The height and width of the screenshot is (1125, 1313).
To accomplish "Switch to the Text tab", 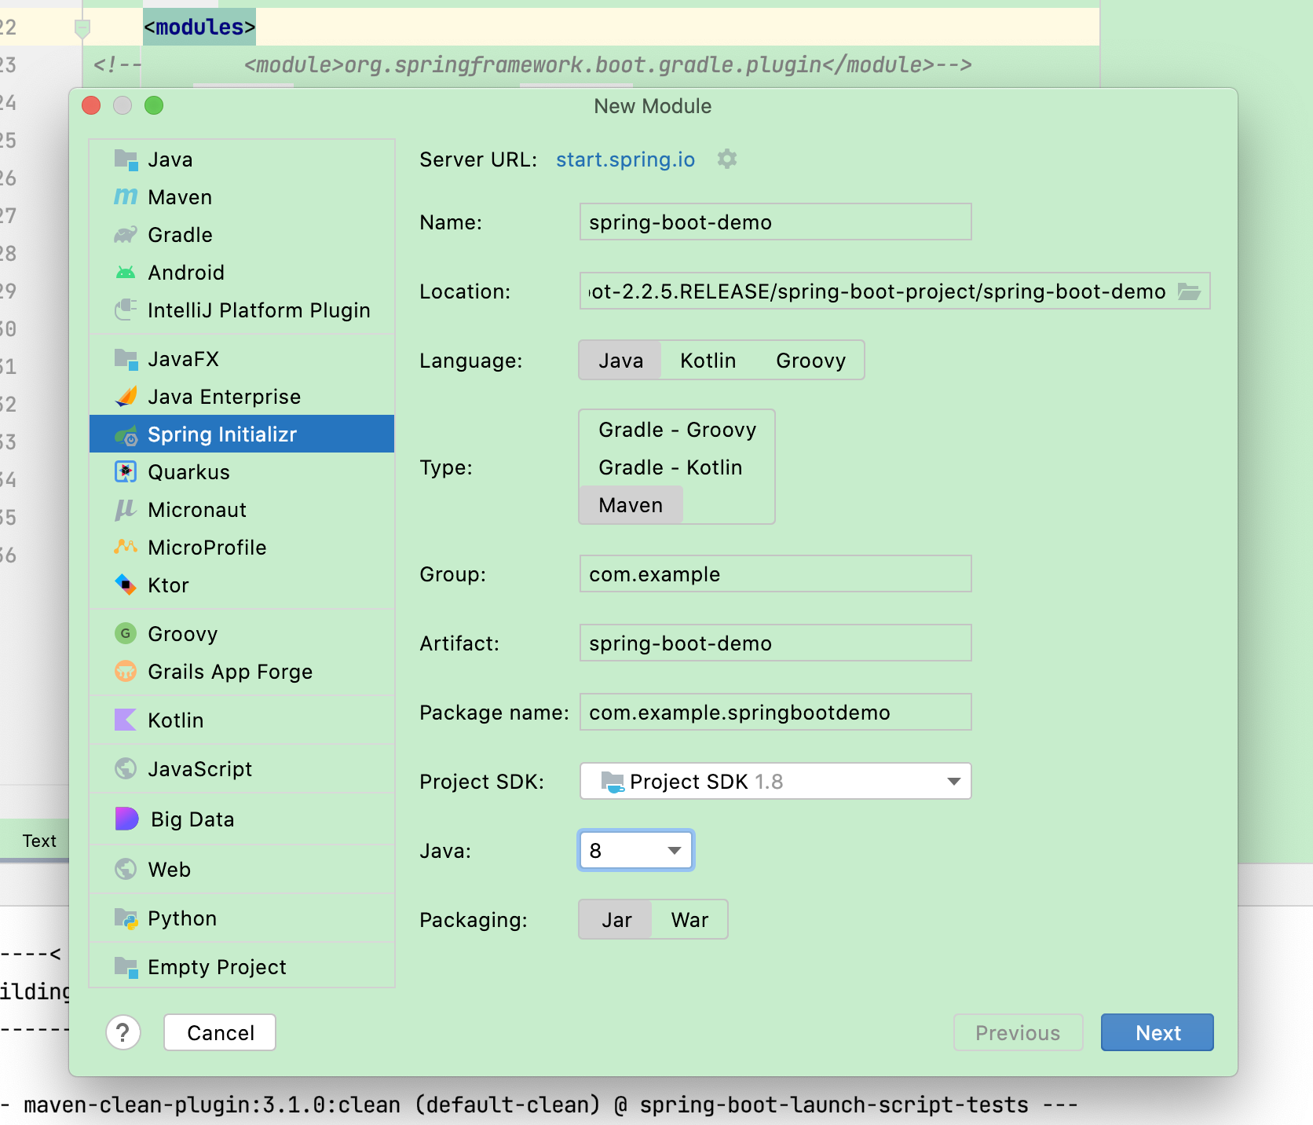I will point(38,840).
